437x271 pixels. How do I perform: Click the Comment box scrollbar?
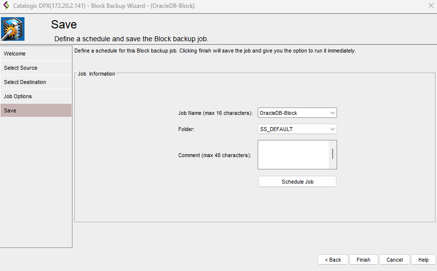[333, 154]
